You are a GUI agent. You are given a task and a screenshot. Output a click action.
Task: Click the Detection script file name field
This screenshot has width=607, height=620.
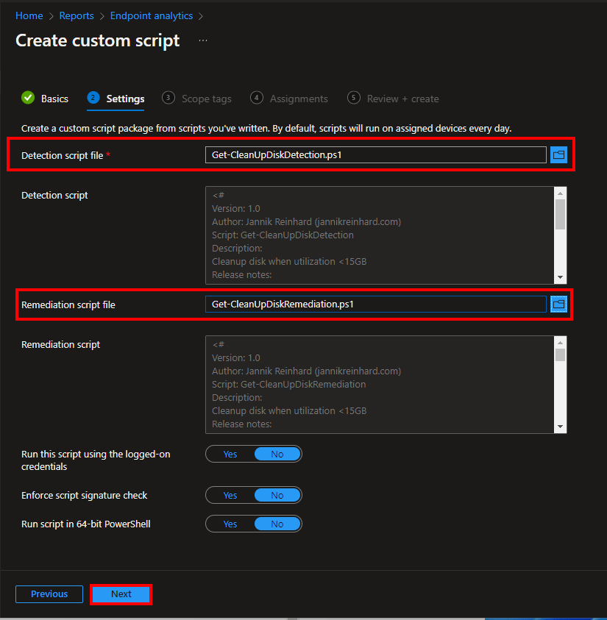[375, 154]
